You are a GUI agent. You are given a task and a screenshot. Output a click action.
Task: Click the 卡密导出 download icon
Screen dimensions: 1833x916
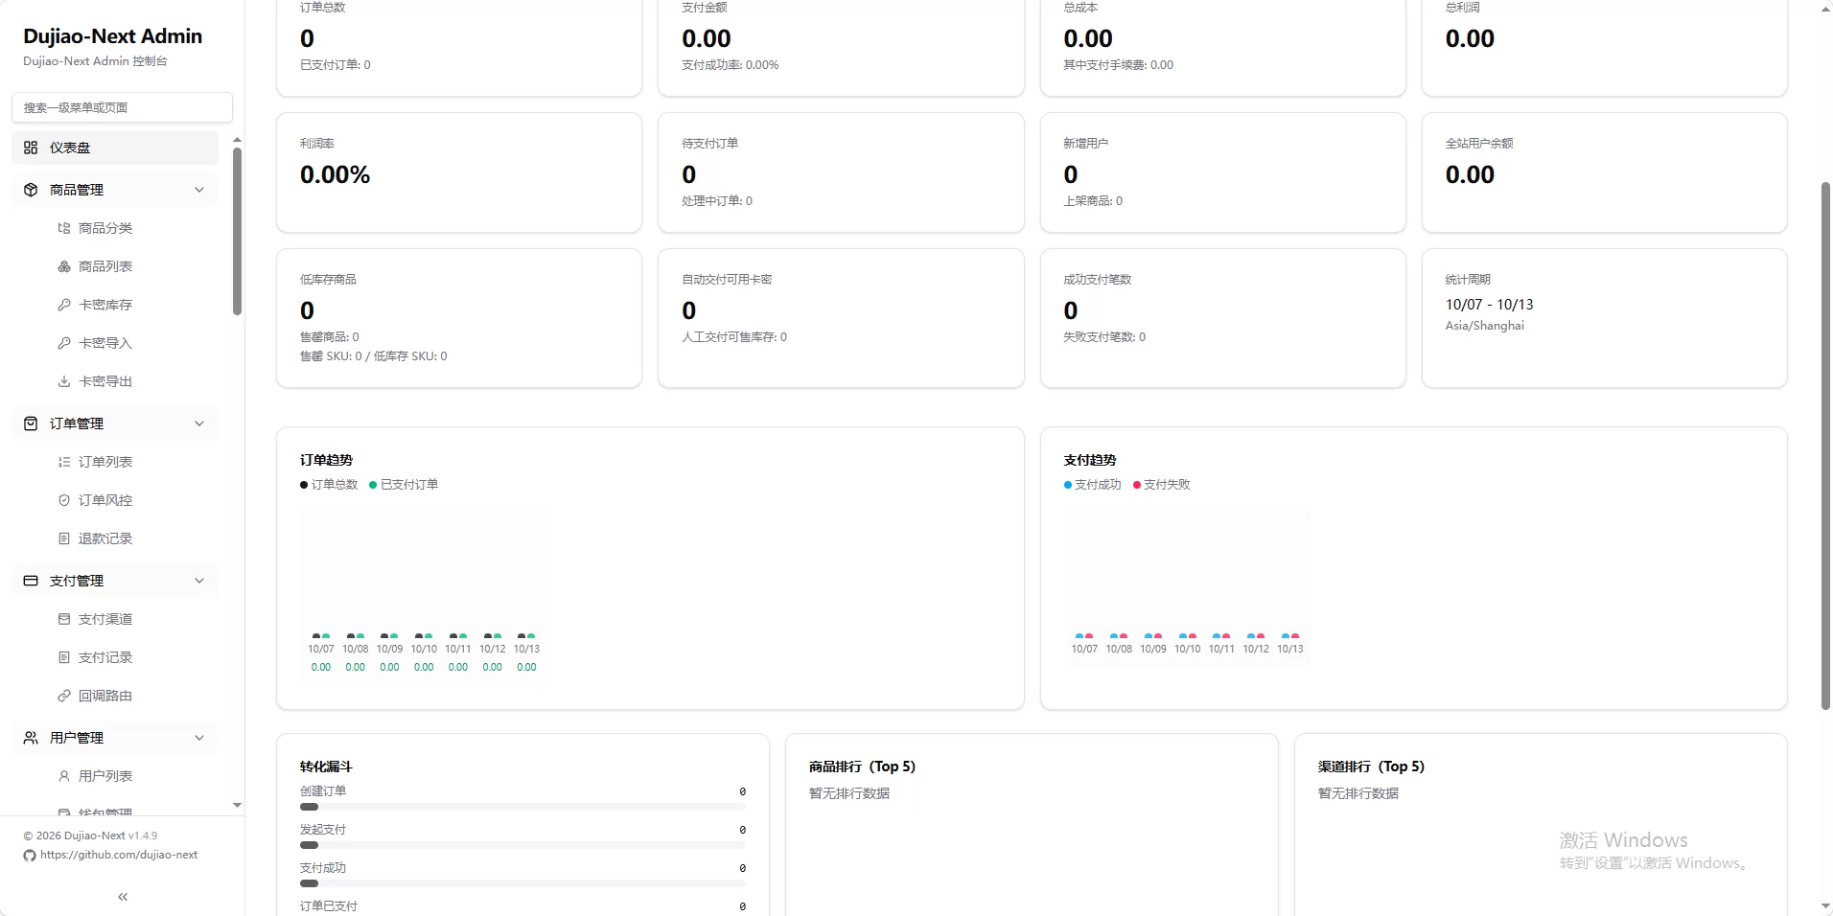[64, 381]
